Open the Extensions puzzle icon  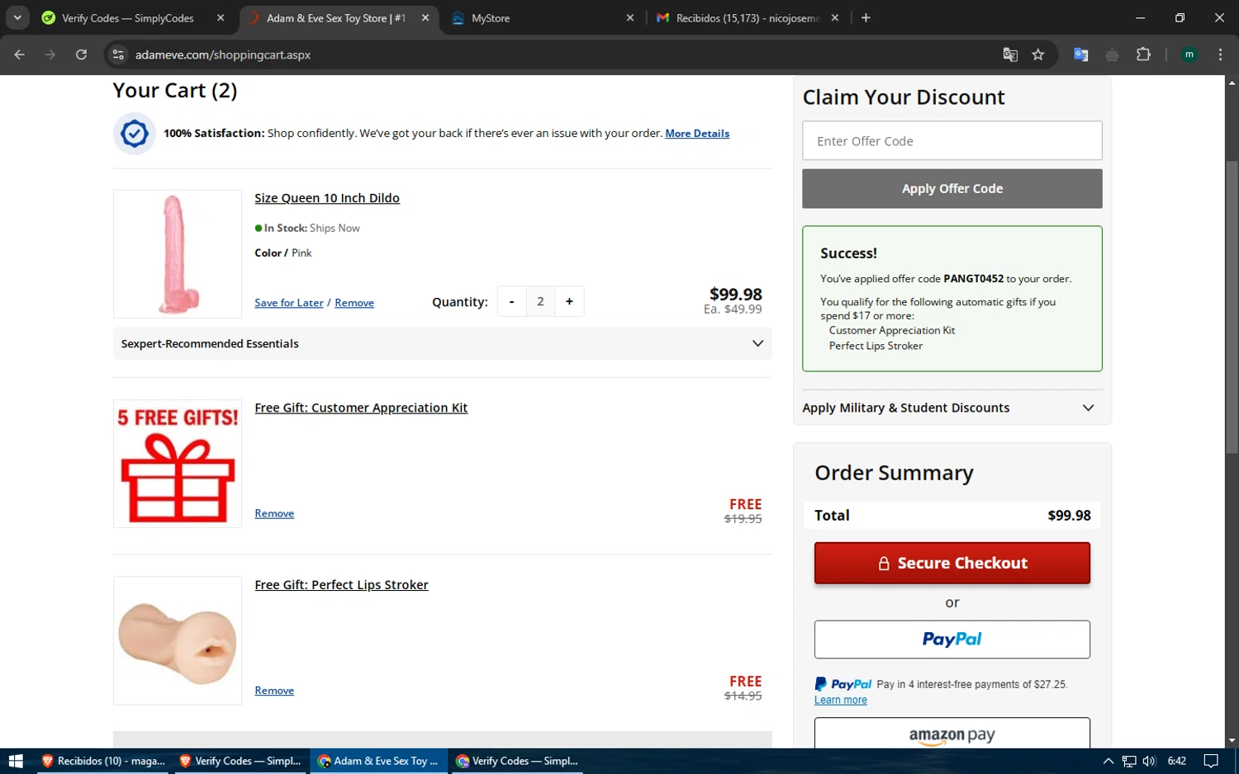(1143, 54)
